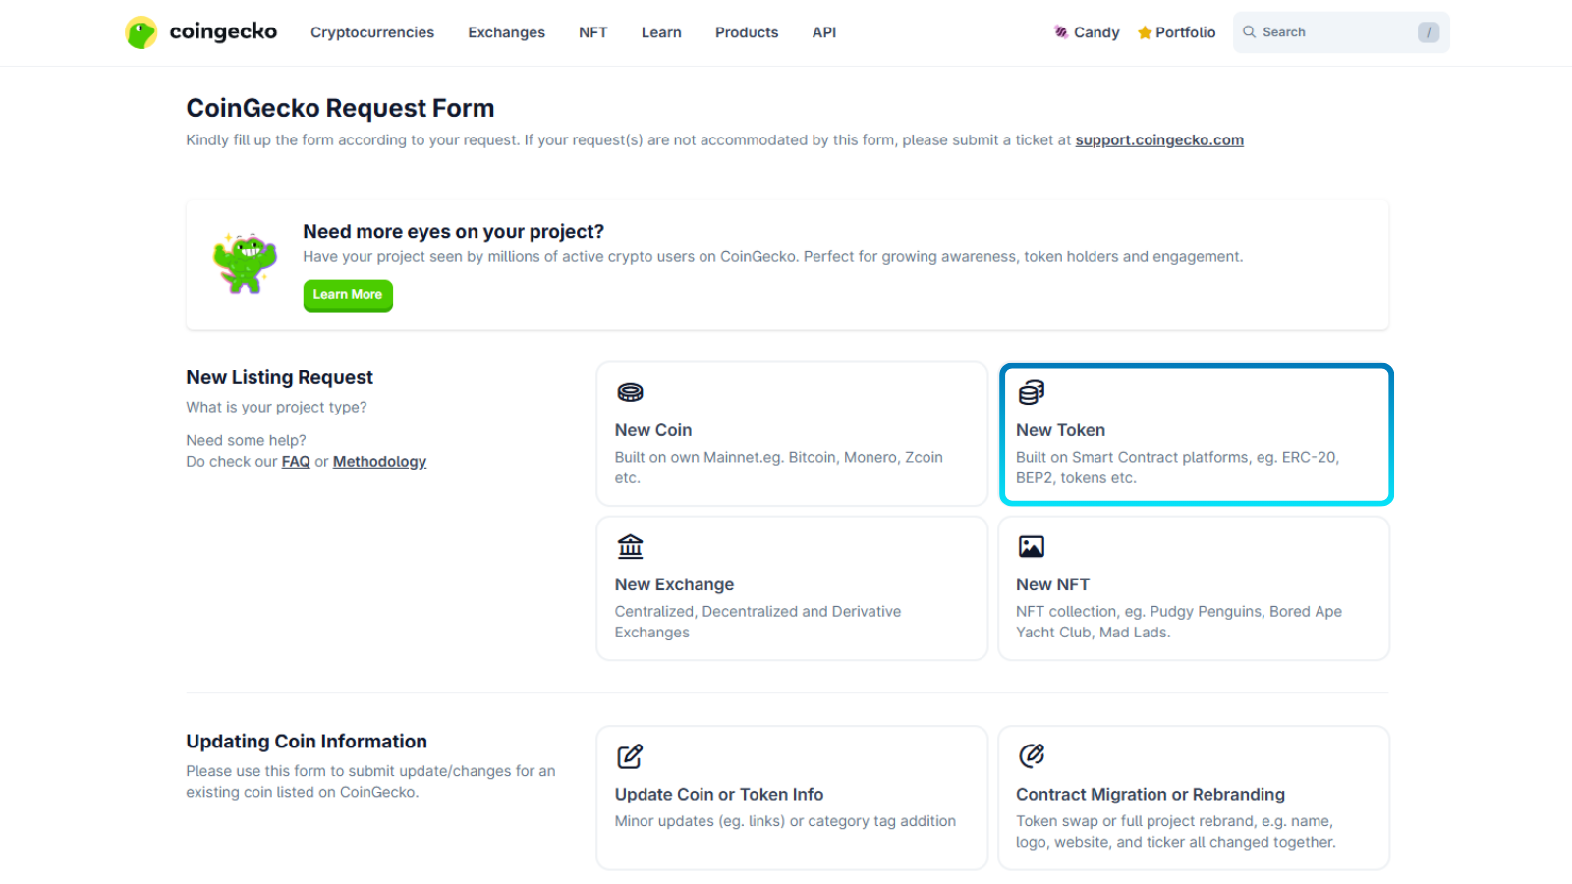This screenshot has width=1572, height=884.
Task: Click the New NFT image icon
Action: tap(1031, 546)
